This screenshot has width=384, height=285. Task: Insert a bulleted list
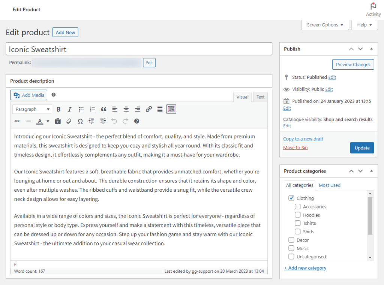[x=81, y=109]
